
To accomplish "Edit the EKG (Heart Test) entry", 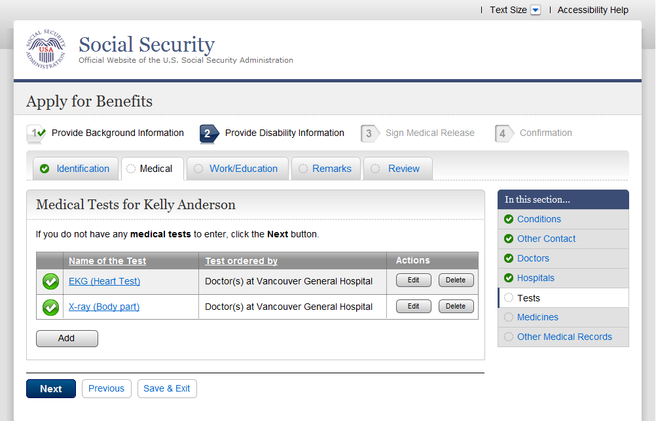I will (413, 280).
